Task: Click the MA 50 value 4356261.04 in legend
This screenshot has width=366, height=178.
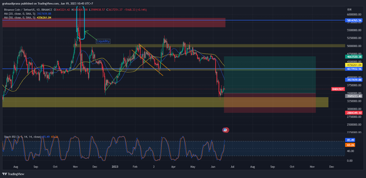Action: tap(44, 17)
